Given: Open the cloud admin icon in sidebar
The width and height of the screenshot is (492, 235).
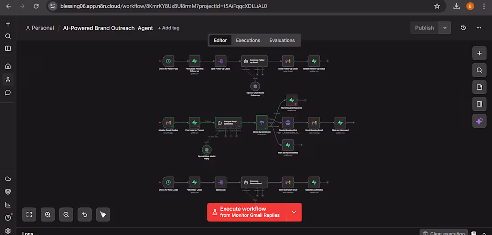Looking at the screenshot, I should pos(8,179).
